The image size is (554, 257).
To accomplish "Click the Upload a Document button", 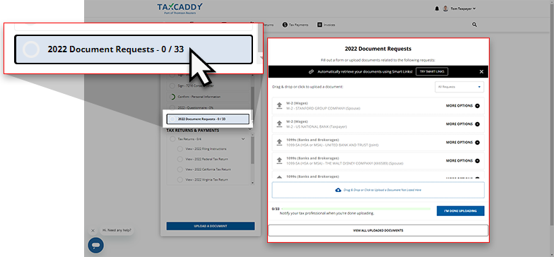I will pyautogui.click(x=211, y=226).
